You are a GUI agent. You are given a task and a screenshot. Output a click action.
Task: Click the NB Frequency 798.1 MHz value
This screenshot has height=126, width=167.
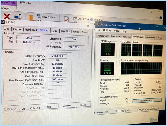74,47
